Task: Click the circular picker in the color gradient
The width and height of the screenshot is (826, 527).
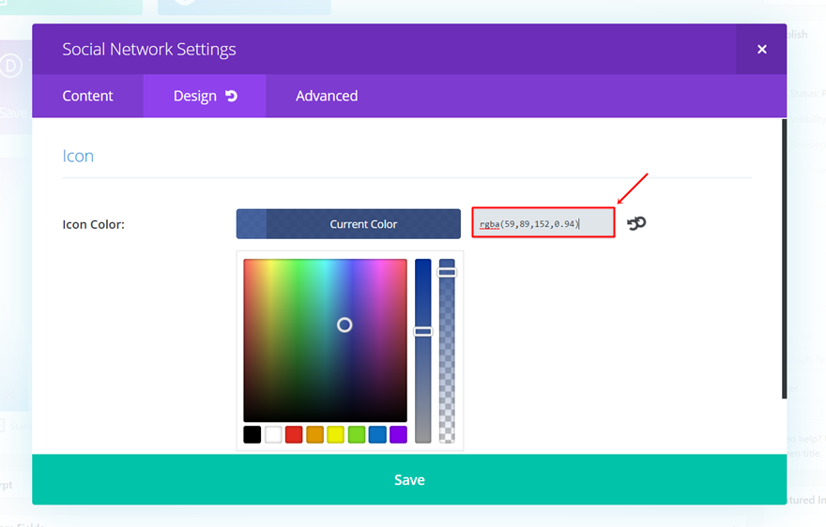Action: [x=344, y=324]
